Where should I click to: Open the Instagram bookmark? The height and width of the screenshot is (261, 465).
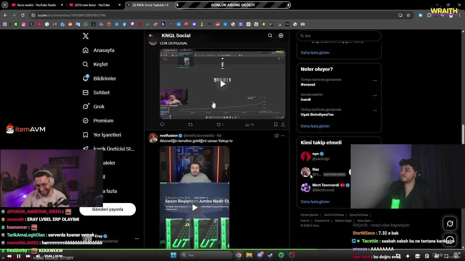tap(24, 24)
